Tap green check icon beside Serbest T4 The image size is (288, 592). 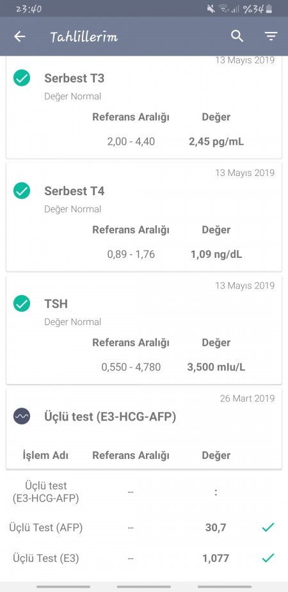click(x=22, y=191)
